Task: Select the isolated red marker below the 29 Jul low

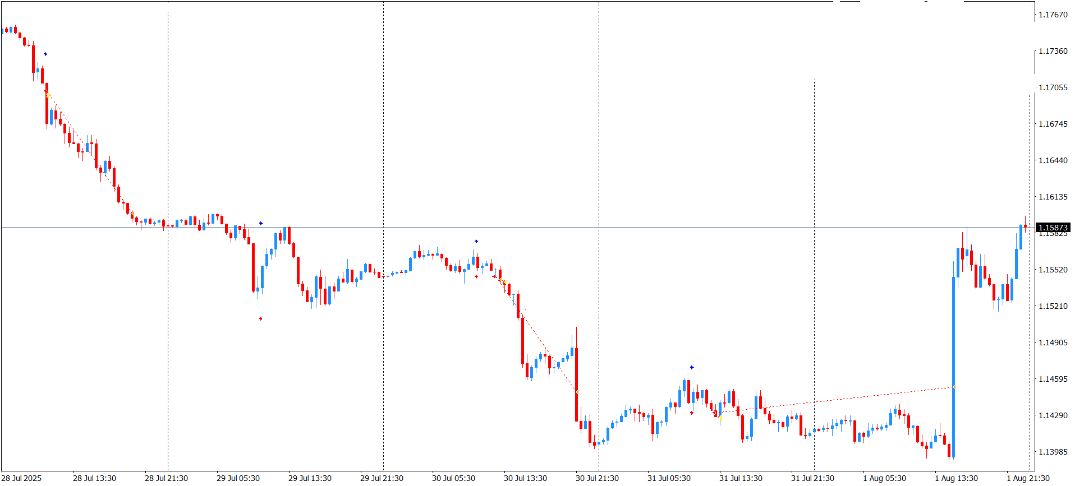Action: [261, 319]
